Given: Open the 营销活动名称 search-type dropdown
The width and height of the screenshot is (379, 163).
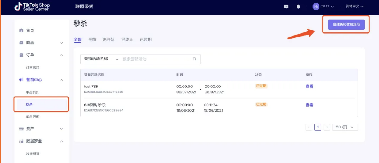Looking at the screenshot, I should click(x=101, y=59).
